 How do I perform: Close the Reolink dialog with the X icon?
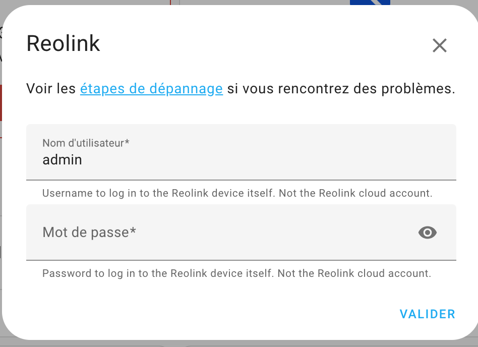point(439,45)
